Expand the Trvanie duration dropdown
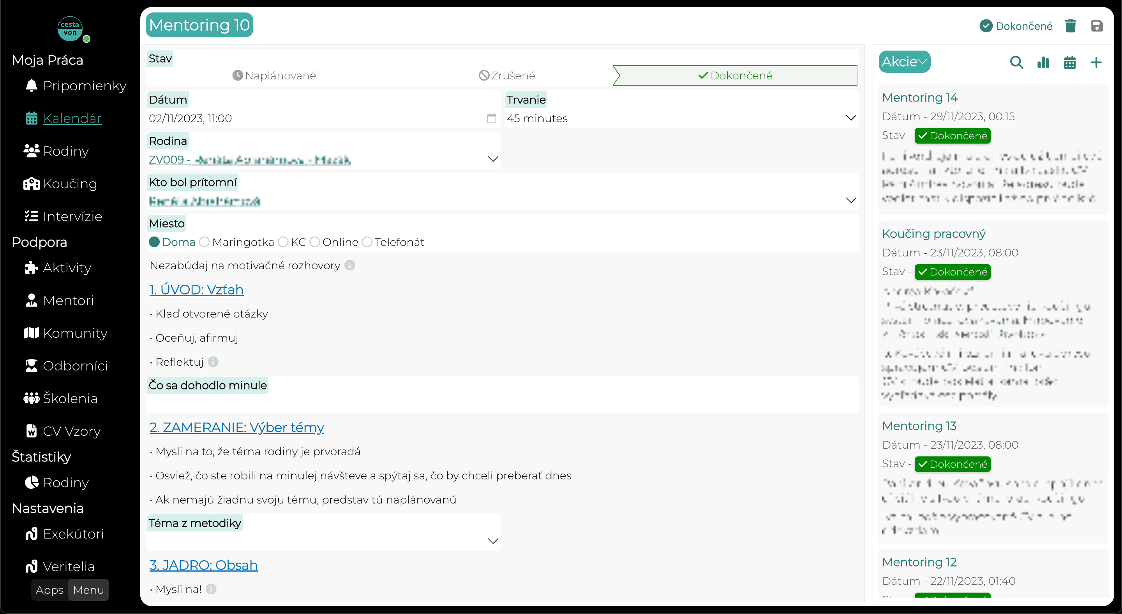This screenshot has width=1122, height=614. [x=681, y=118]
